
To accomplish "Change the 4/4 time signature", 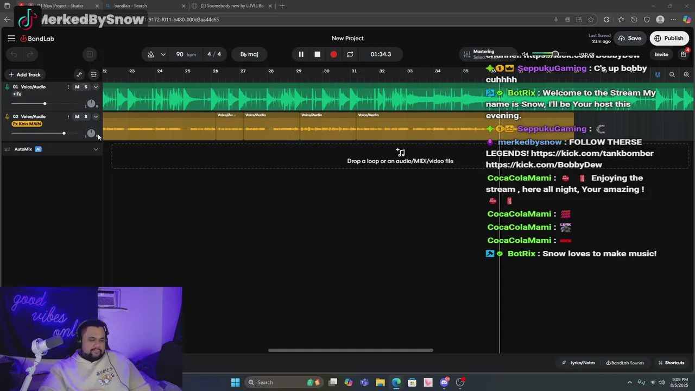I will pos(214,54).
